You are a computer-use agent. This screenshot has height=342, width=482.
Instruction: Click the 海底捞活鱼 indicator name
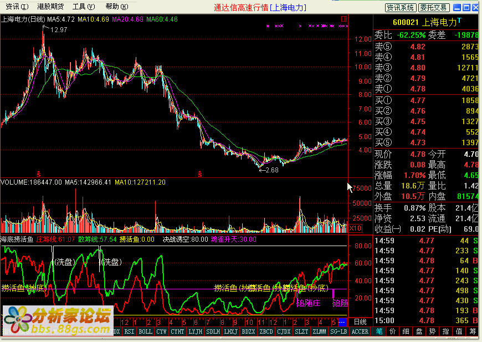pos(17,239)
